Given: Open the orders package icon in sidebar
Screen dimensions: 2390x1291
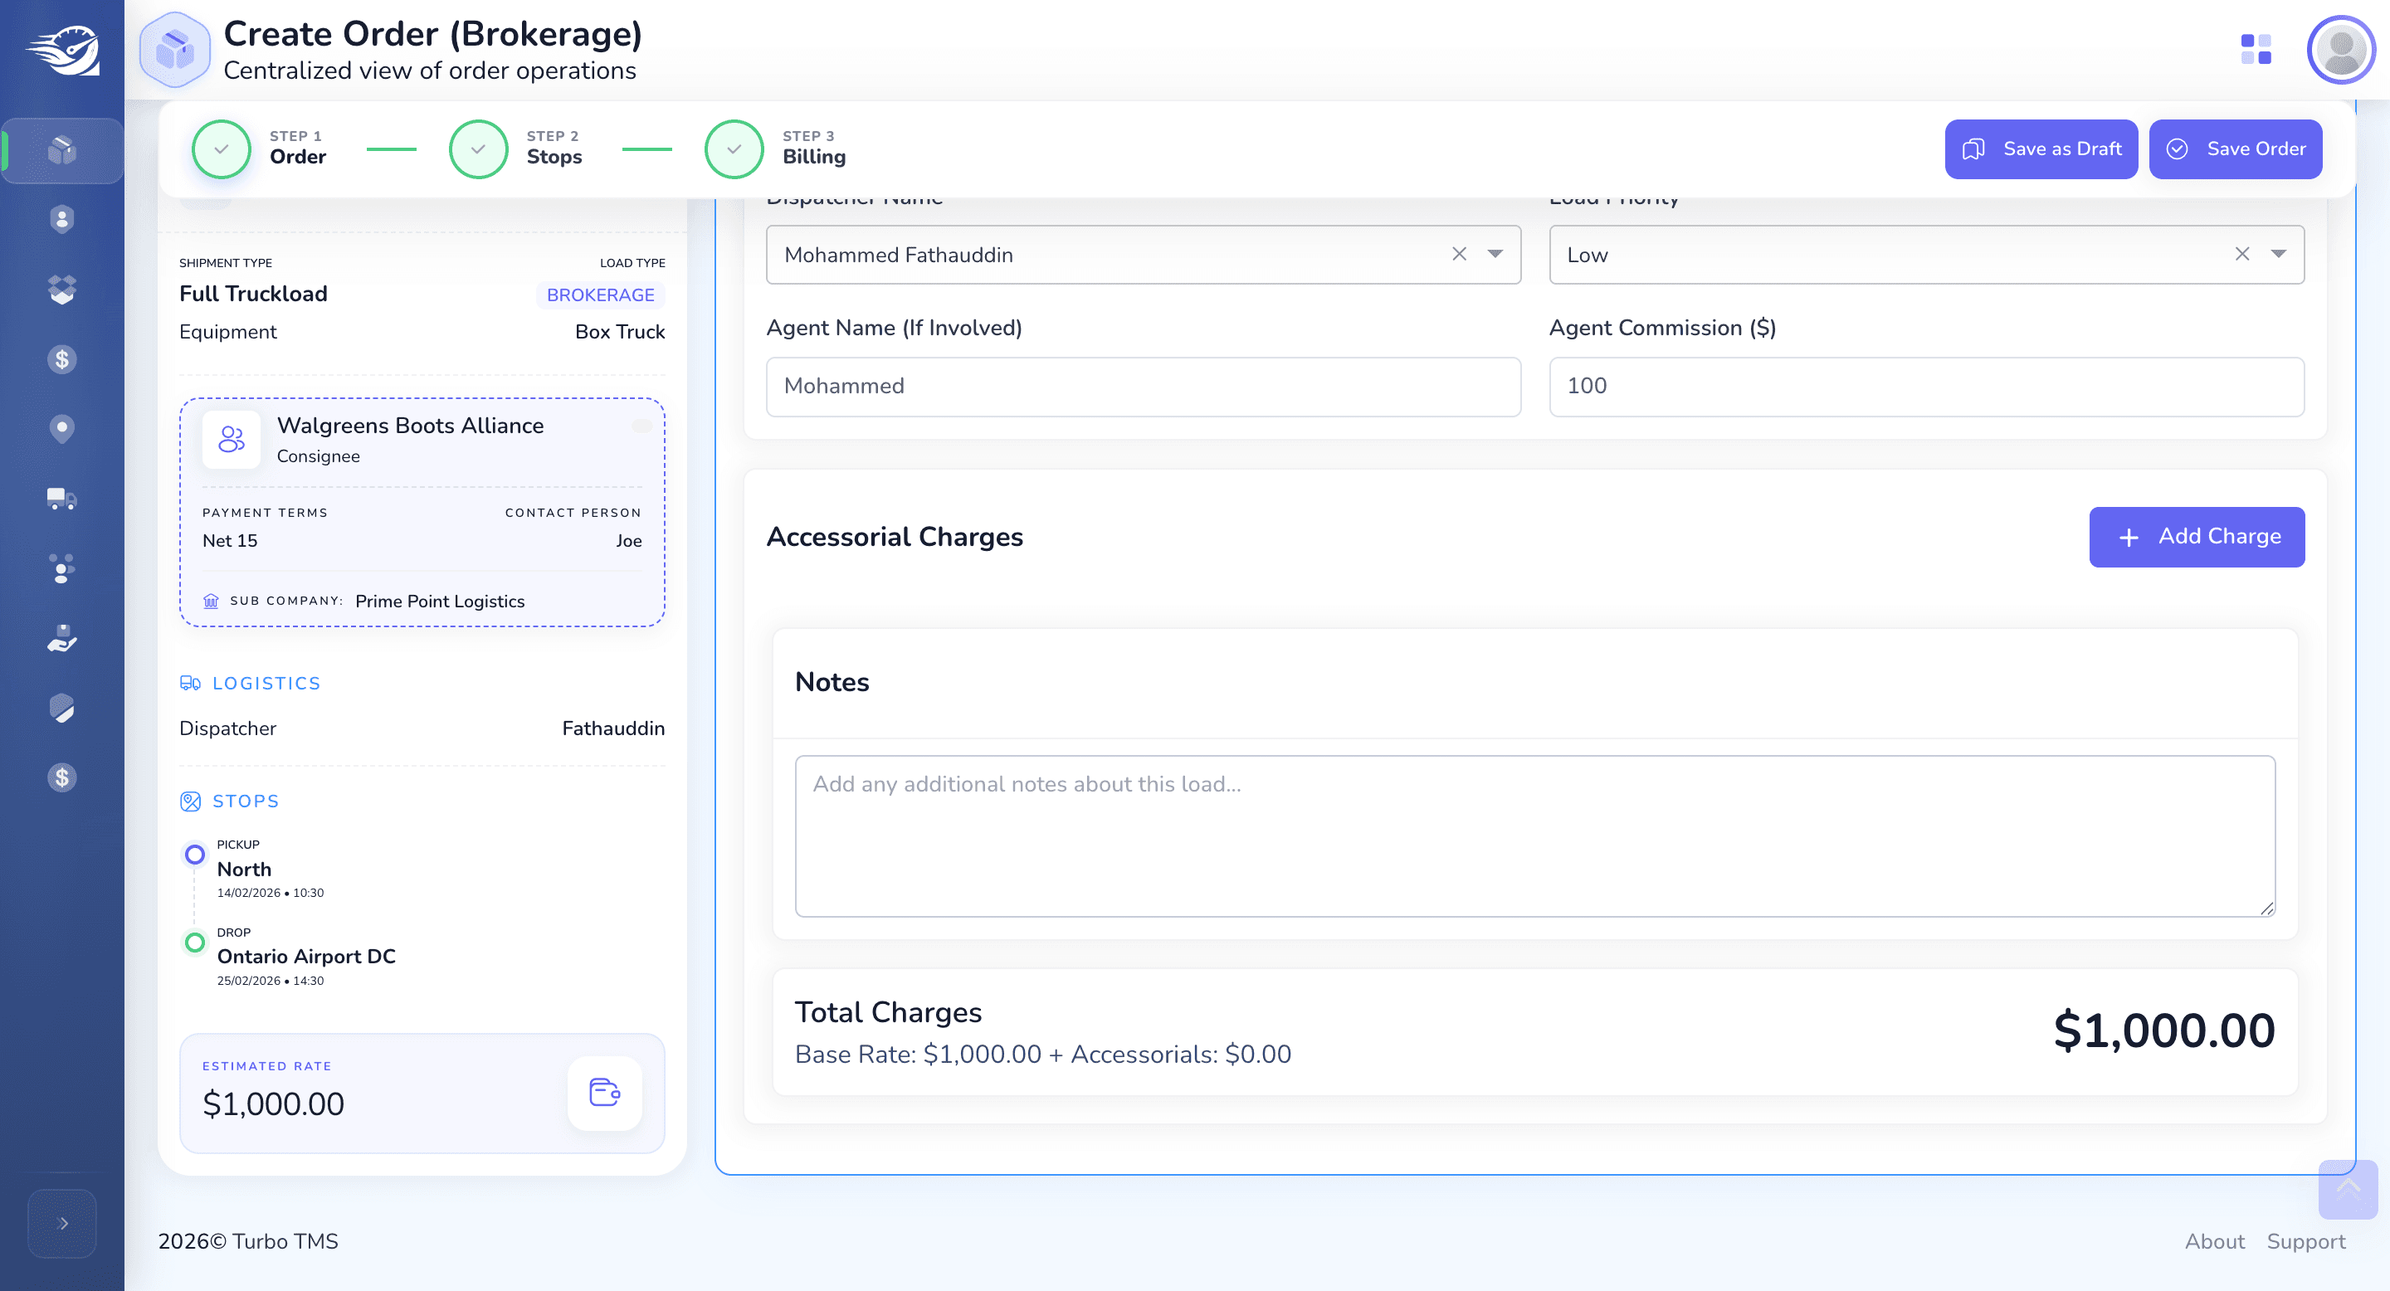Looking at the screenshot, I should tap(62, 150).
